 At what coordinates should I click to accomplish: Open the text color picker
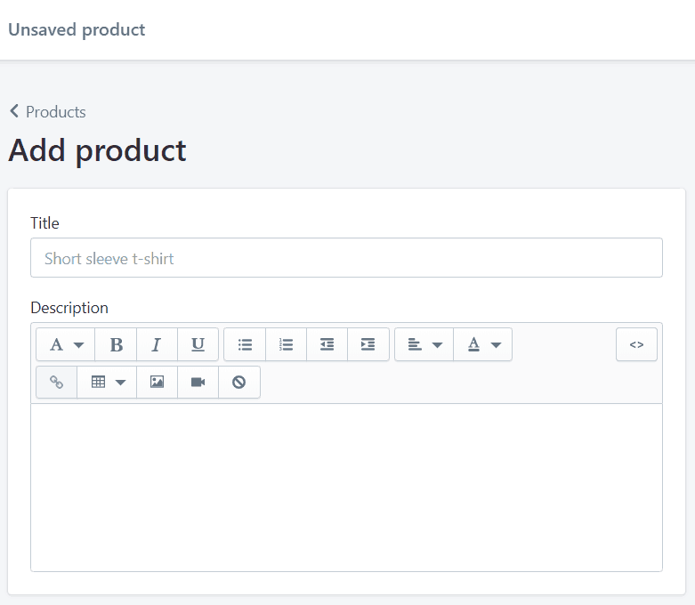pos(483,345)
